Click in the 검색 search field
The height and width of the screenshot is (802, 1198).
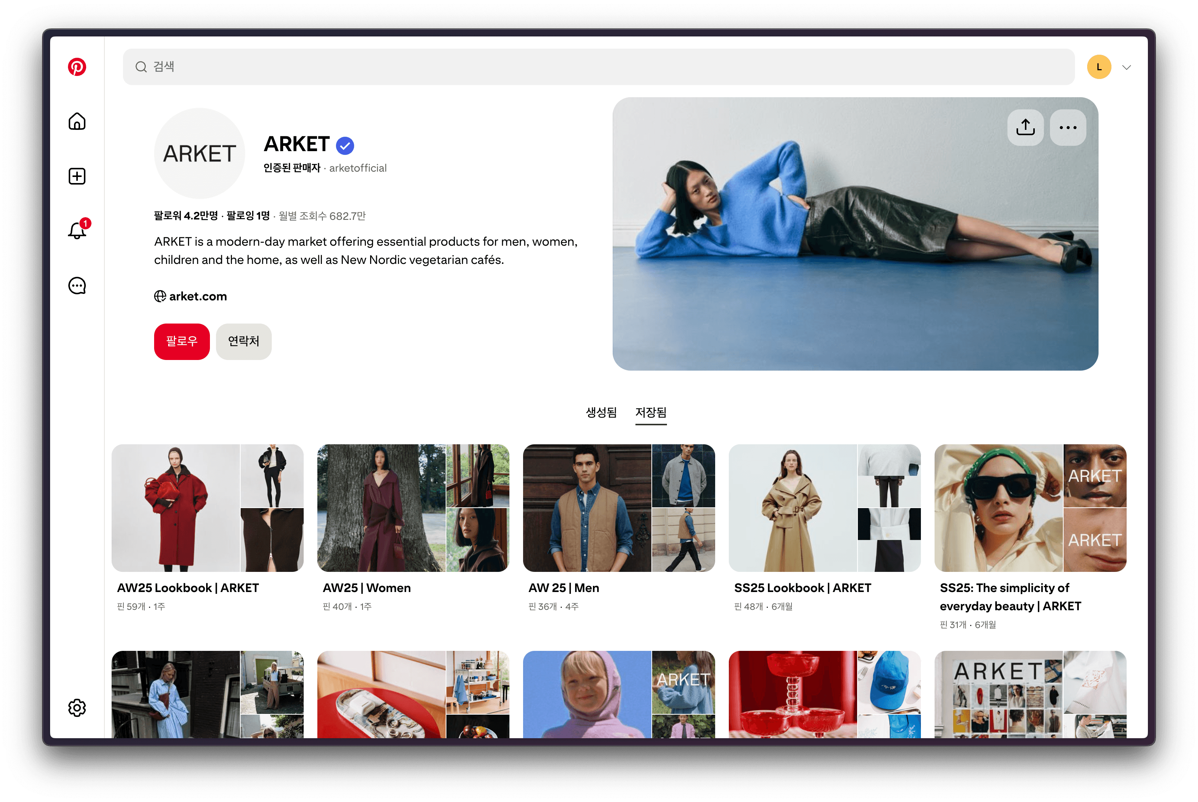(x=598, y=67)
